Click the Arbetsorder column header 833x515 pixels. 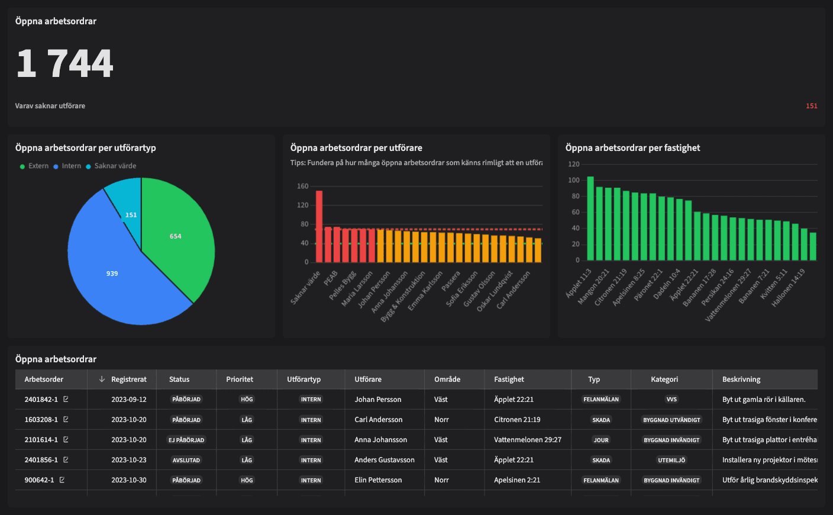click(44, 379)
